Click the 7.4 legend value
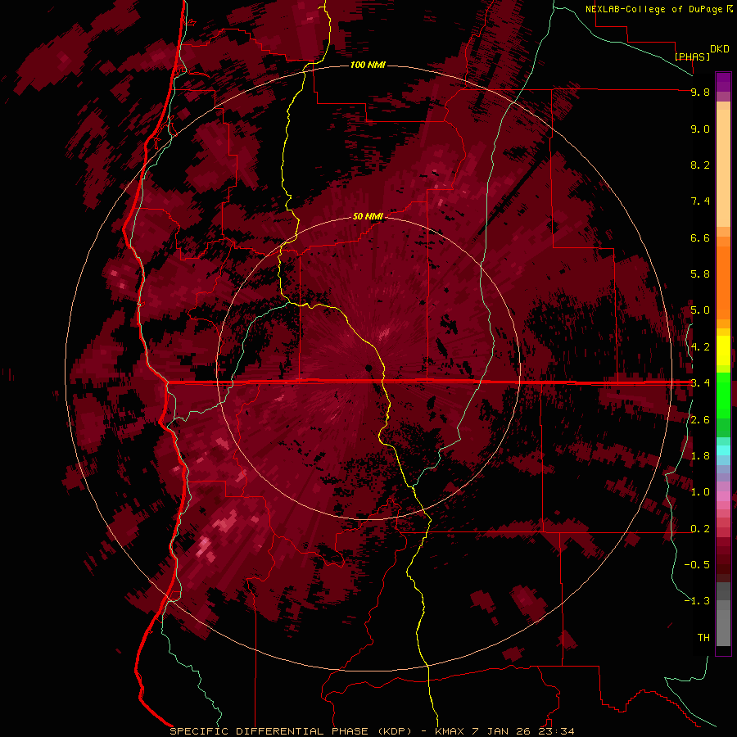Image resolution: width=737 pixels, height=737 pixels. (700, 201)
